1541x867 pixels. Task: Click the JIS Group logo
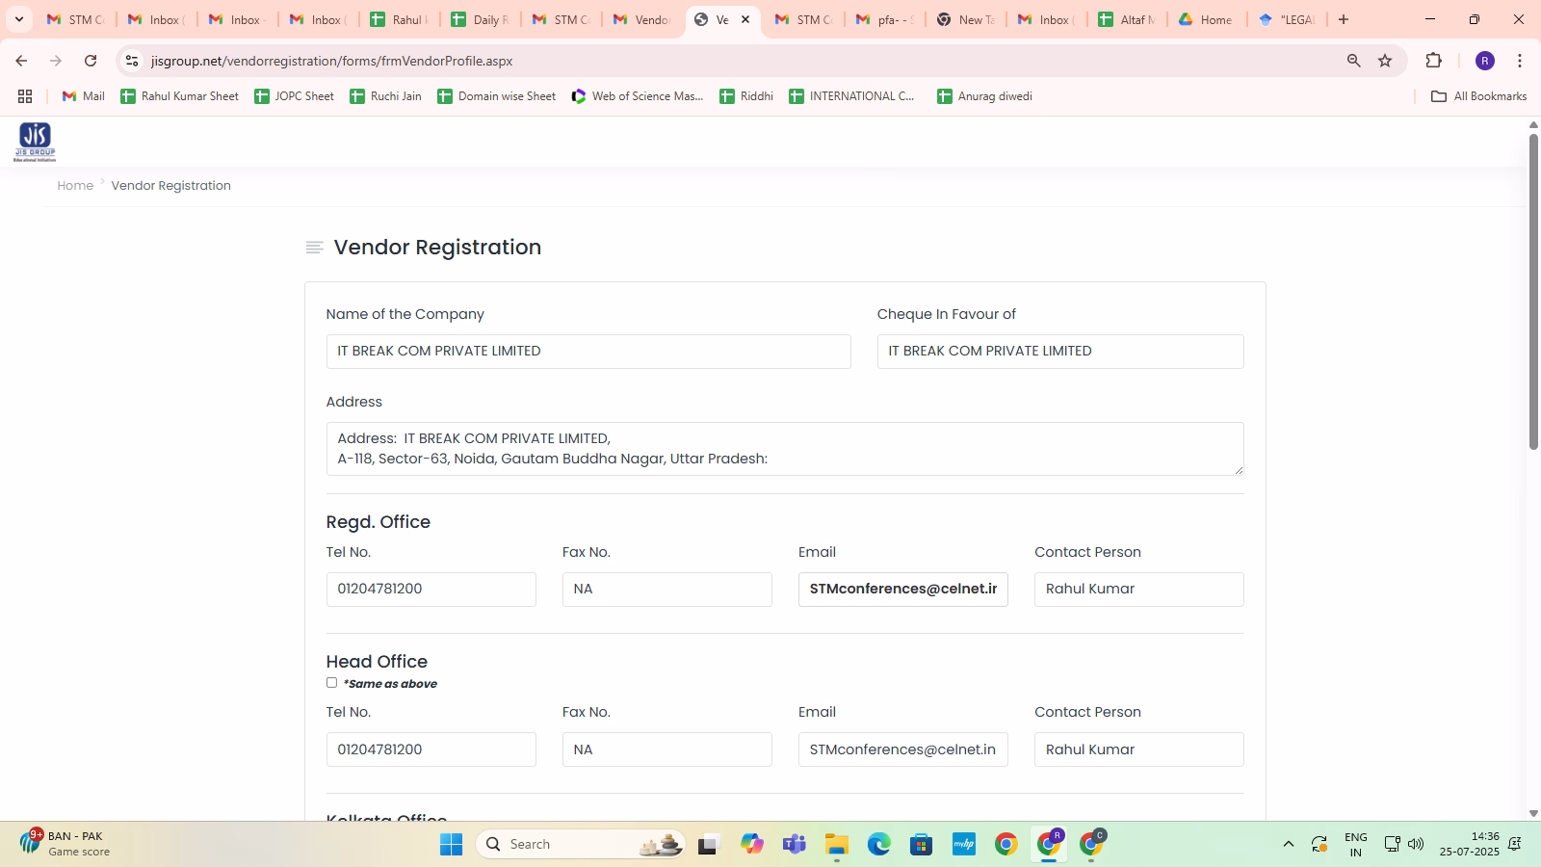[x=35, y=142]
